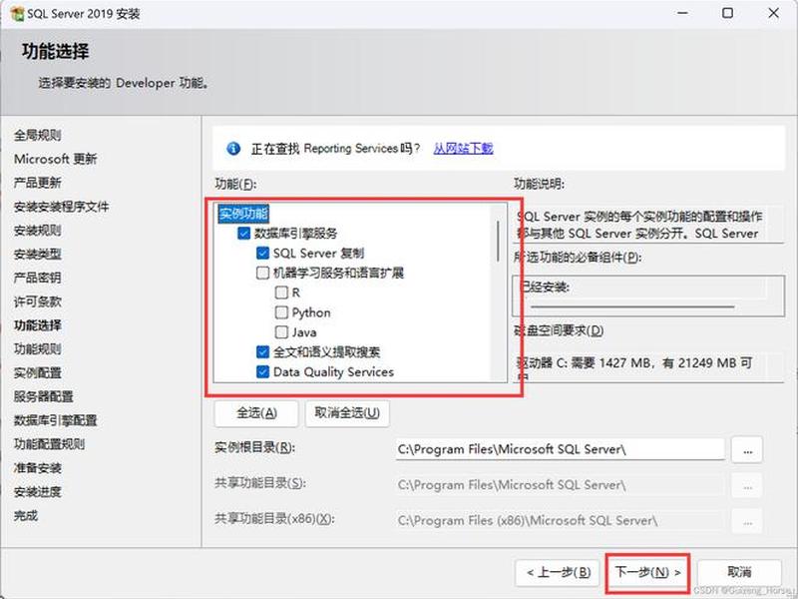Screen dimensions: 798x599
Task: Click the 共享功能目录(x86) path field
Action: pyautogui.click(x=560, y=520)
